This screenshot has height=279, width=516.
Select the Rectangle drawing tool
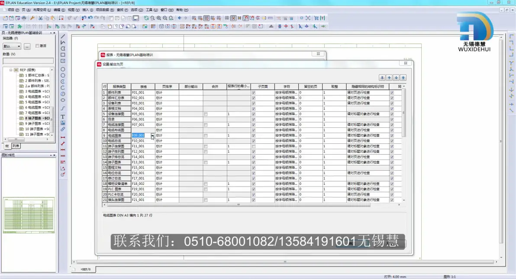63,55
